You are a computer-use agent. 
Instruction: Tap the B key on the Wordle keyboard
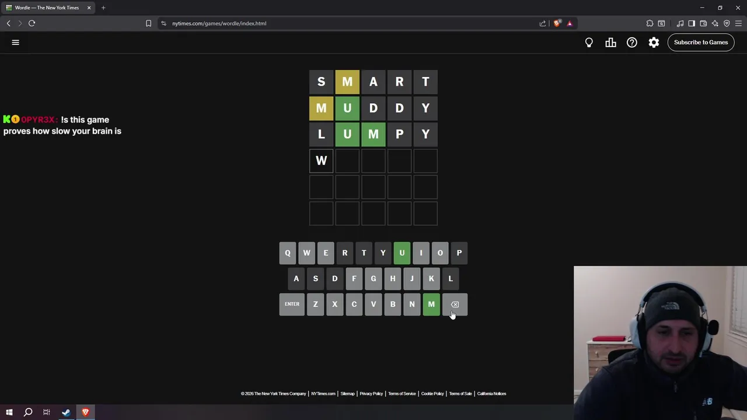(393, 304)
